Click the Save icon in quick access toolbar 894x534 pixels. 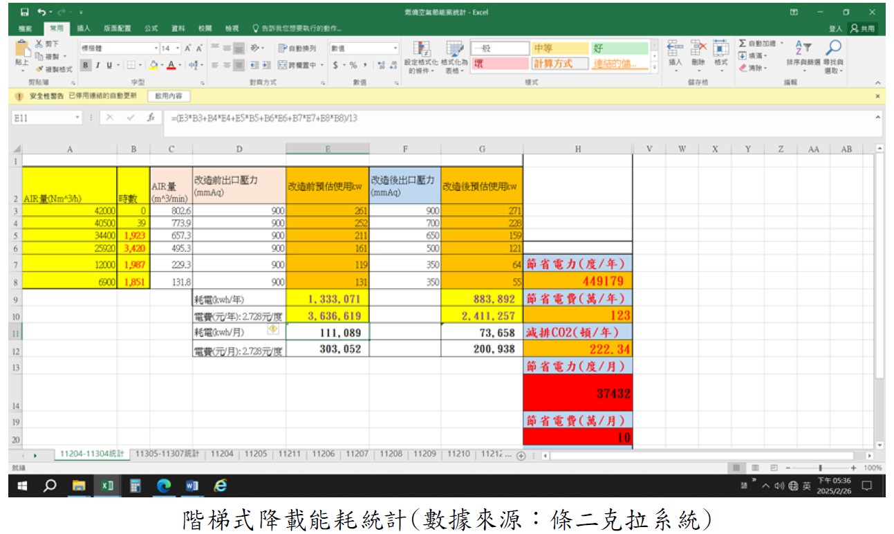click(25, 12)
